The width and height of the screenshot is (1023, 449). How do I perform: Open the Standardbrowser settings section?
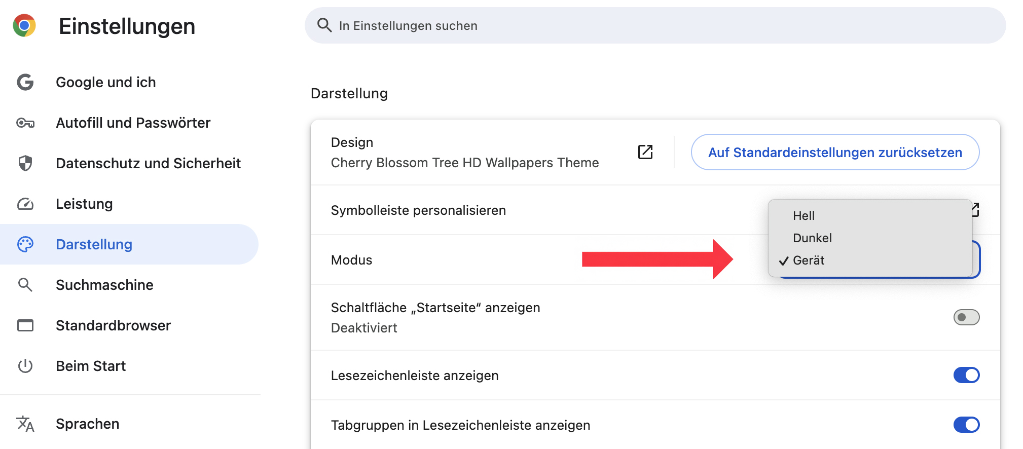click(x=129, y=325)
